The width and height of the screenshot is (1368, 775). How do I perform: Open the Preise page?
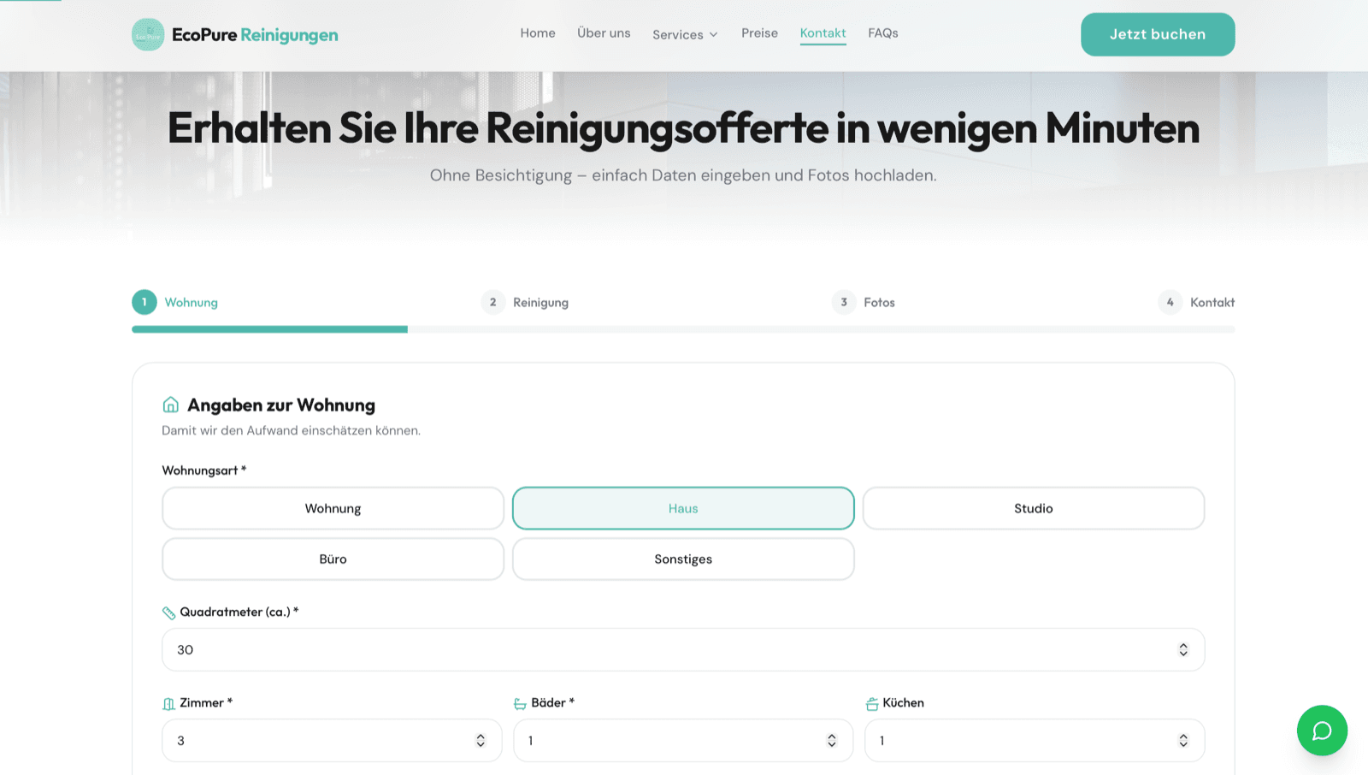[759, 33]
